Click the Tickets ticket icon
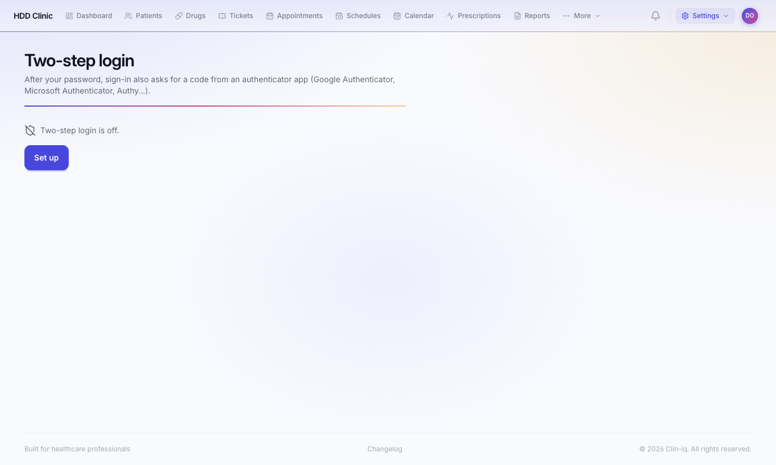Viewport: 776px width, 465px height. (222, 16)
